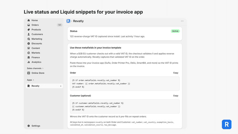Click the Orders inbox icon
Viewport: 238px width, 134px height.
(x=28, y=25)
